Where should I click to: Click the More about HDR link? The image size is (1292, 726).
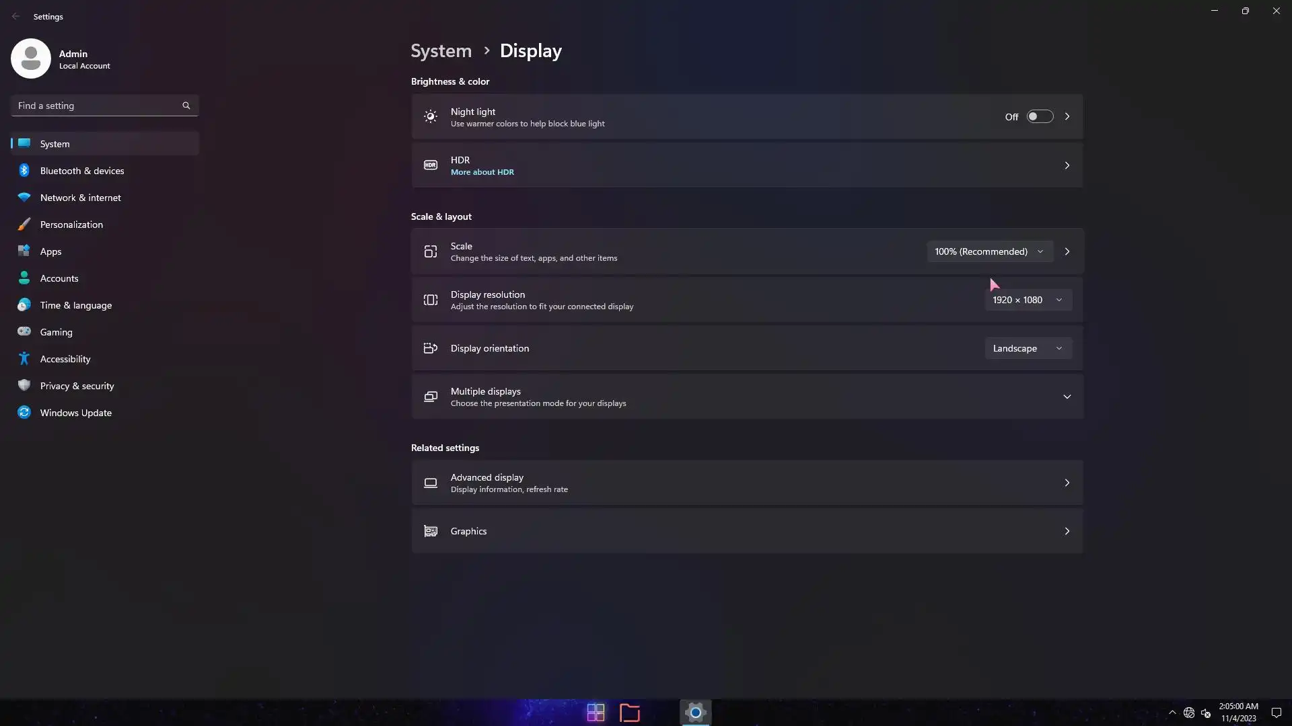[x=482, y=172]
